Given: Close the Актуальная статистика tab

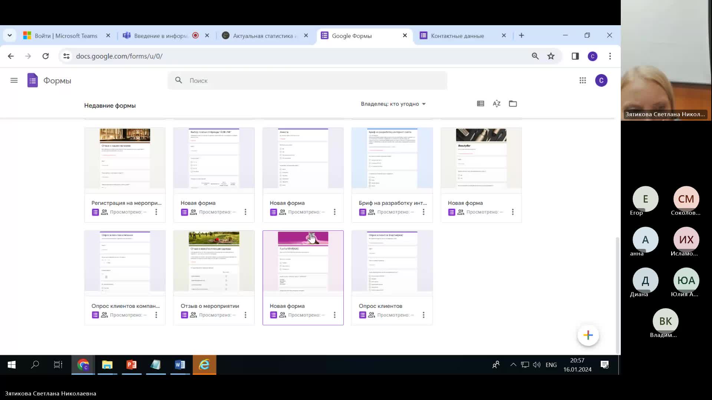Looking at the screenshot, I should [x=306, y=36].
